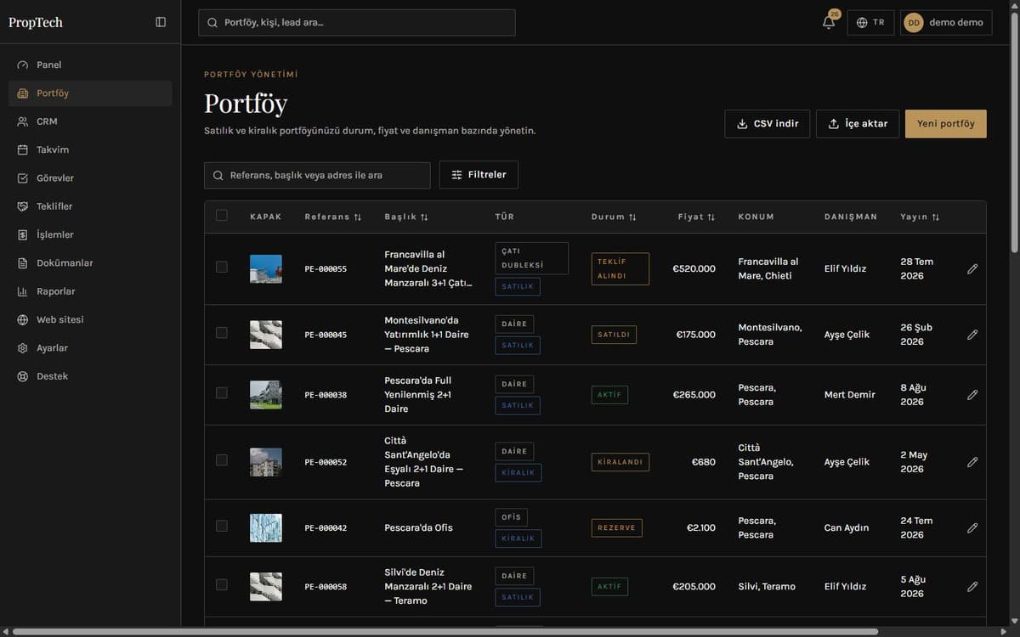
Task: Sort by the Referans column
Action: 333,217
